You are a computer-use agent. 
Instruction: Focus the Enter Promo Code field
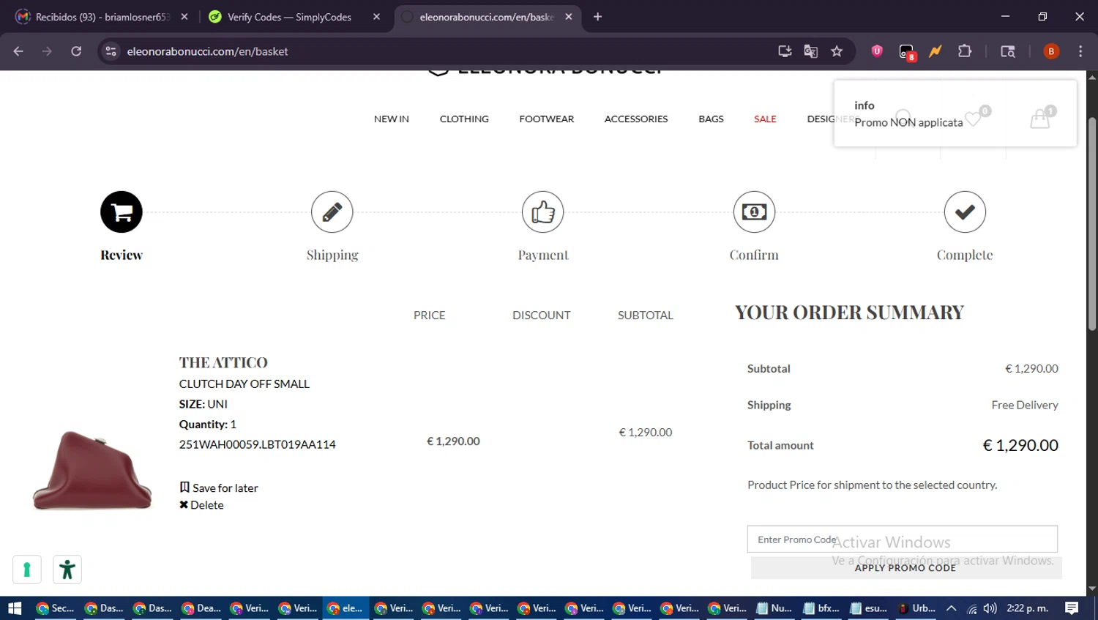coord(903,539)
